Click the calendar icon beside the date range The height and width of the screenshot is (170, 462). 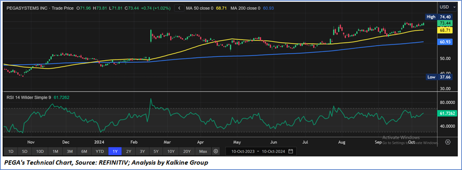(x=291, y=151)
